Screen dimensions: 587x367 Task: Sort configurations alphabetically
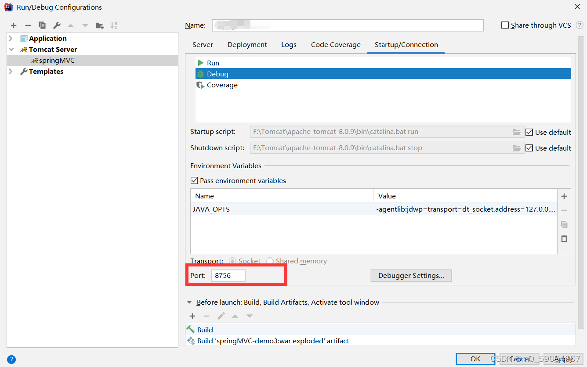click(113, 25)
